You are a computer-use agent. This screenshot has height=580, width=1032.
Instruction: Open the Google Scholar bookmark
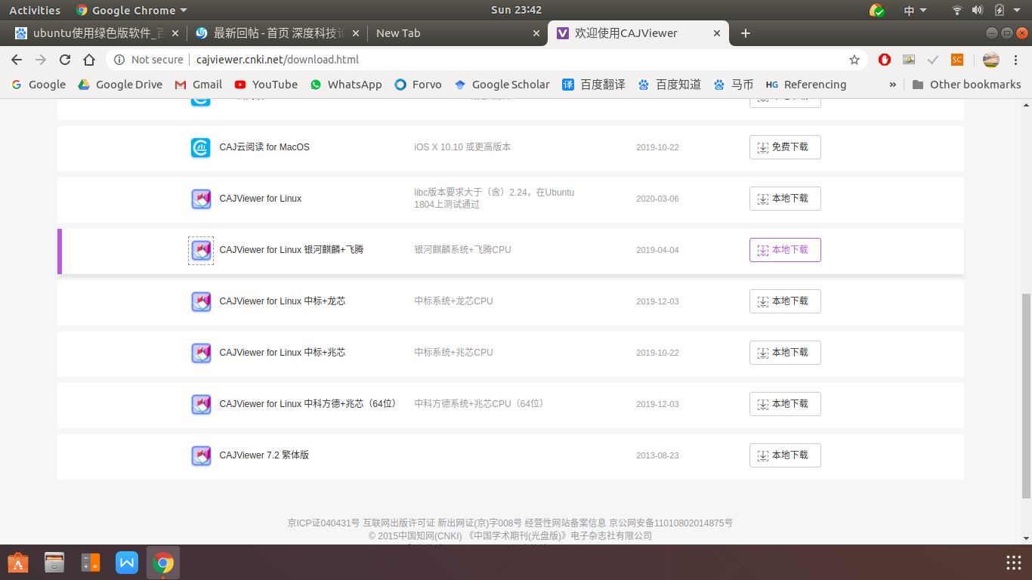[502, 85]
